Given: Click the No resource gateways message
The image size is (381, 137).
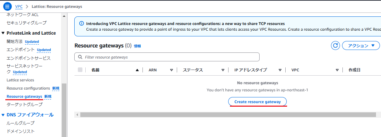Looking at the screenshot, I should pyautogui.click(x=257, y=83).
